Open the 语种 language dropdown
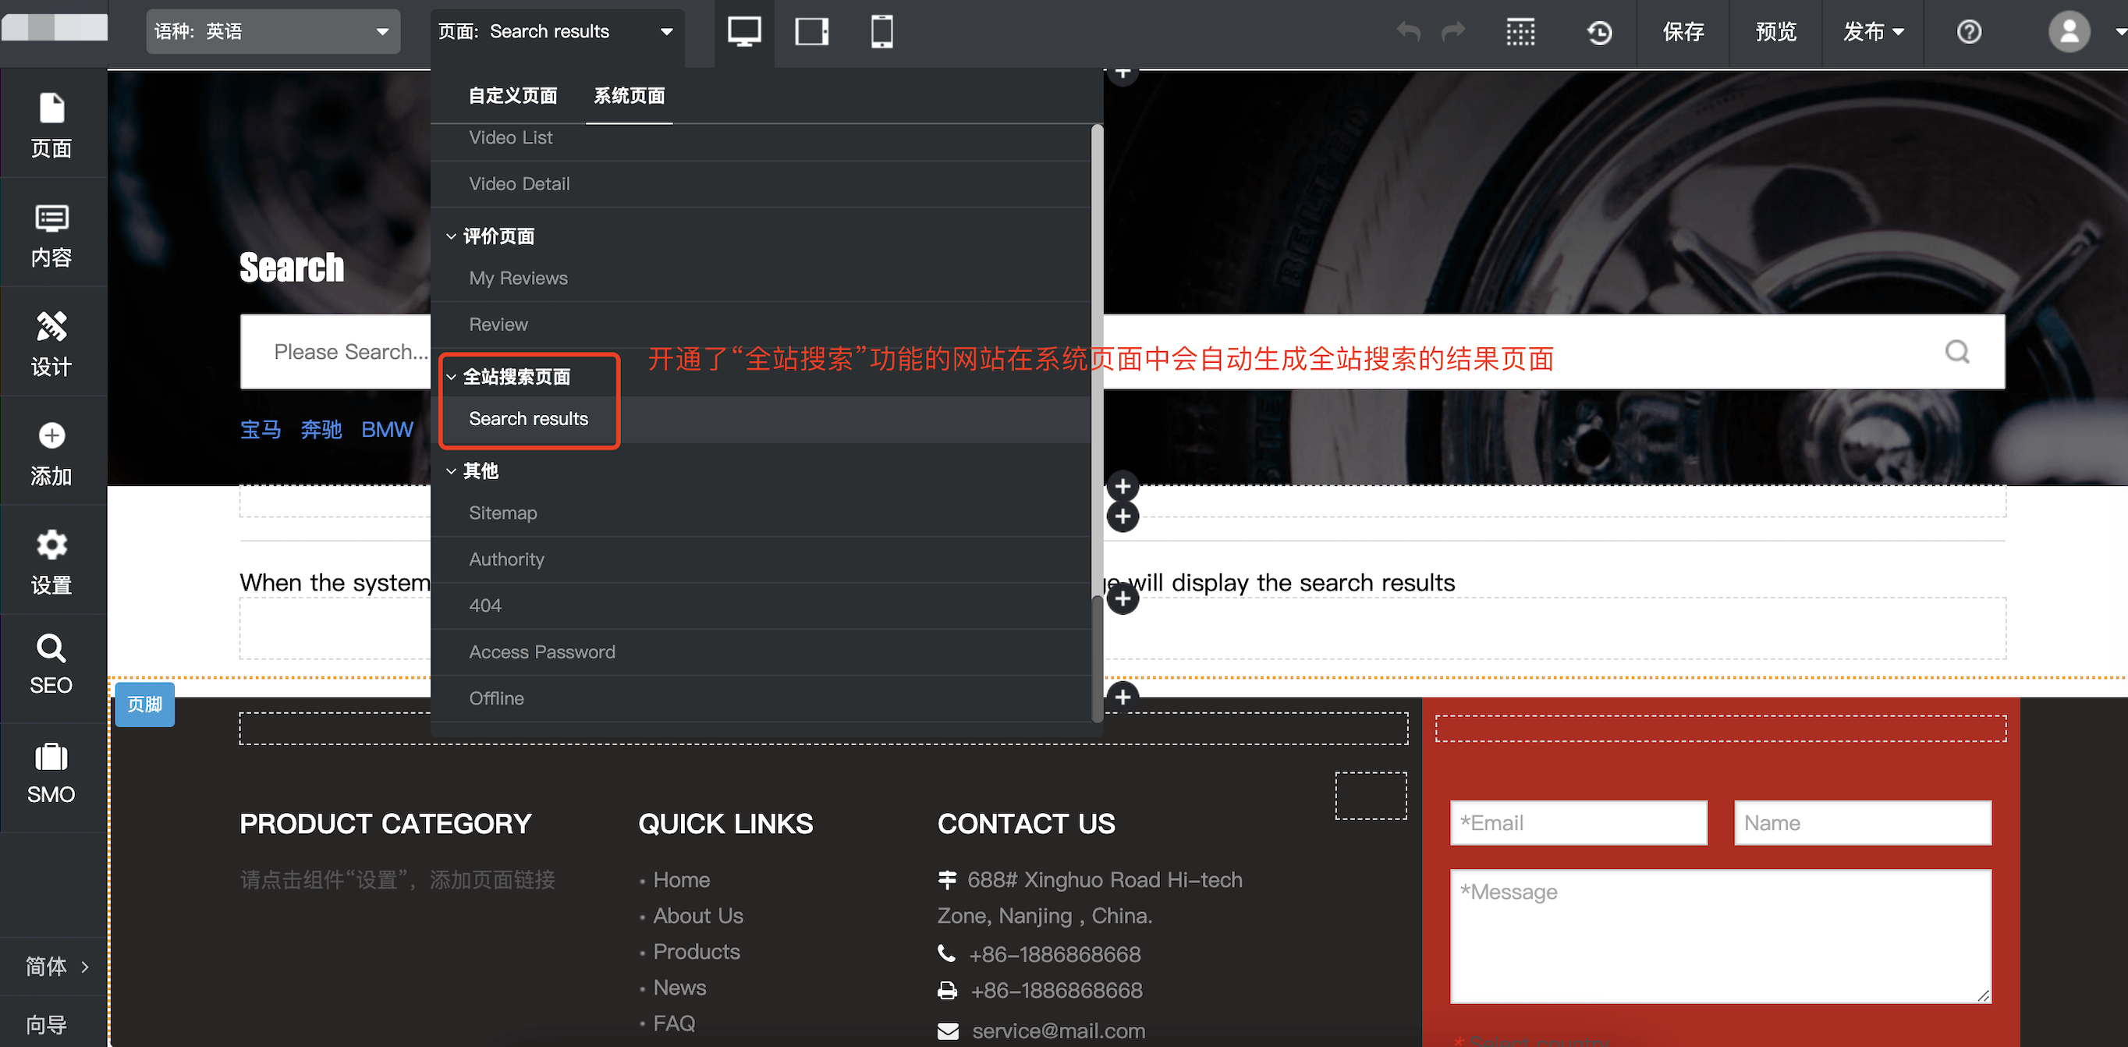Image resolution: width=2128 pixels, height=1047 pixels. coord(272,31)
